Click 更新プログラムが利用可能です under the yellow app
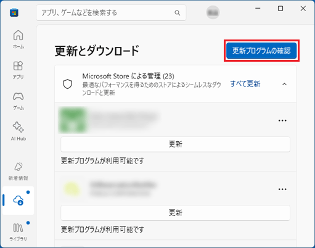315x248 pixels. pos(102,229)
